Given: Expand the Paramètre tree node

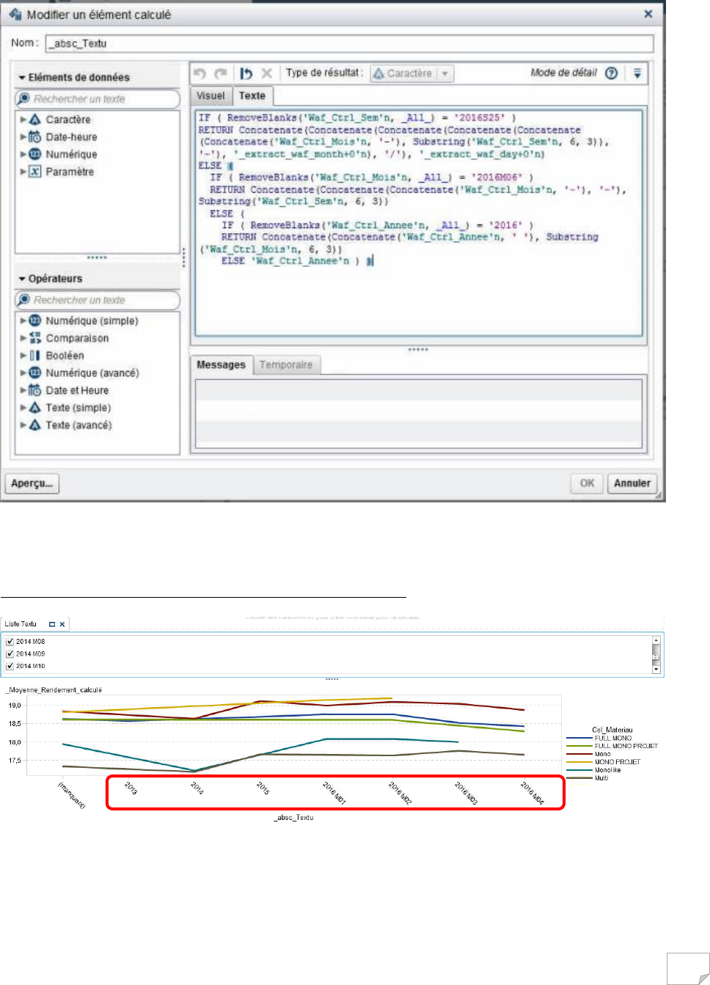Looking at the screenshot, I should [x=23, y=172].
